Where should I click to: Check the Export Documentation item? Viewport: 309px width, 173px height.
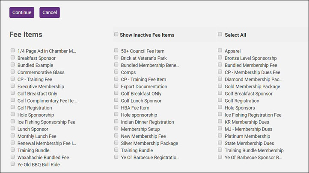(x=116, y=86)
